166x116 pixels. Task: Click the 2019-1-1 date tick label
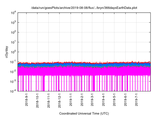(71, 100)
